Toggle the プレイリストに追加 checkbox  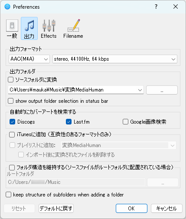pyautogui.click(x=12, y=145)
